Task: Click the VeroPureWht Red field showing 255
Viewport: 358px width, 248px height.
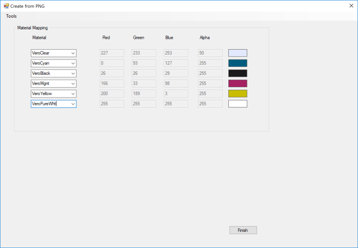Action: click(112, 104)
